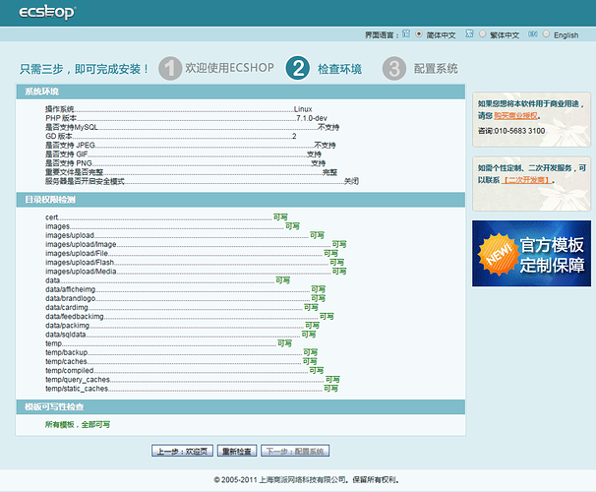Click the English language flag icon
The image size is (596, 492).
click(x=533, y=33)
